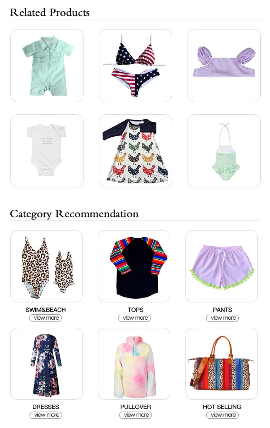
Task: Select the leopard serape duffle bag image
Action: click(x=222, y=364)
